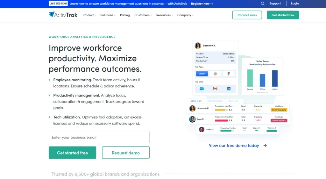Expand the Solutions dropdown menu

pyautogui.click(x=108, y=15)
